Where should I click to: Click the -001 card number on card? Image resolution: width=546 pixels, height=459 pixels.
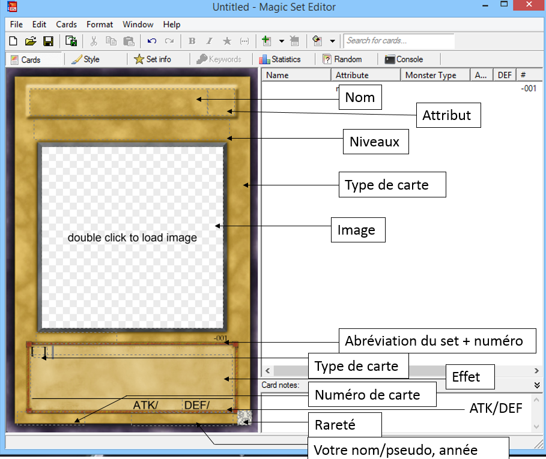(x=220, y=338)
